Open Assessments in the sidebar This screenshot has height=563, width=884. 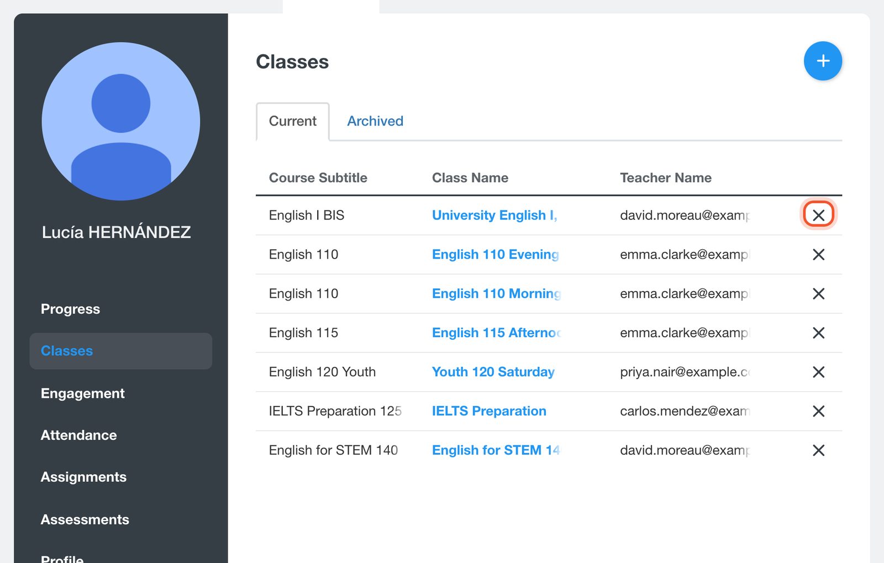pyautogui.click(x=85, y=519)
